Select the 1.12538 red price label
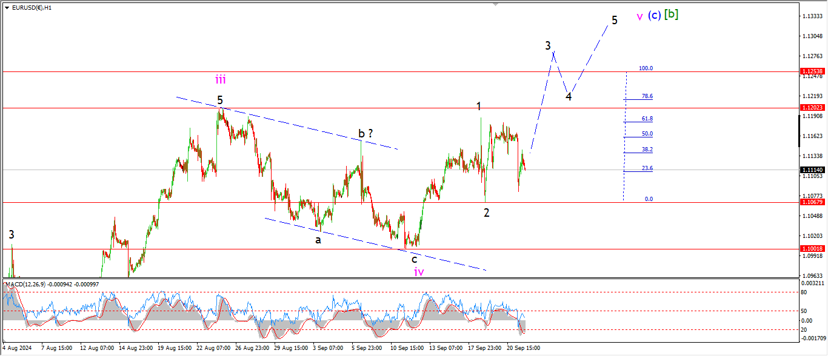This screenshot has height=356, width=828. coord(812,71)
